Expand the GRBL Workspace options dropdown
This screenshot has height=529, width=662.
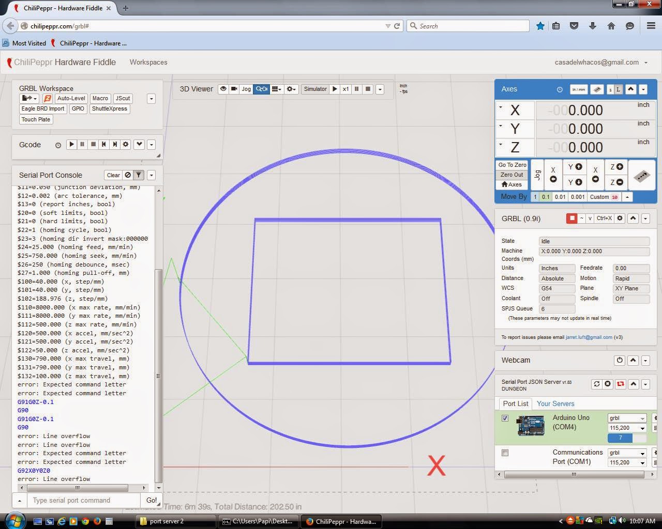(151, 99)
